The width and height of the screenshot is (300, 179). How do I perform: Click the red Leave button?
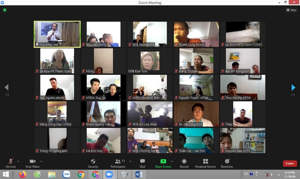290,163
